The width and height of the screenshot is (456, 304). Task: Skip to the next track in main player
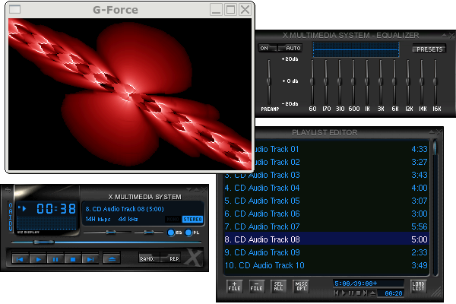pyautogui.click(x=90, y=259)
